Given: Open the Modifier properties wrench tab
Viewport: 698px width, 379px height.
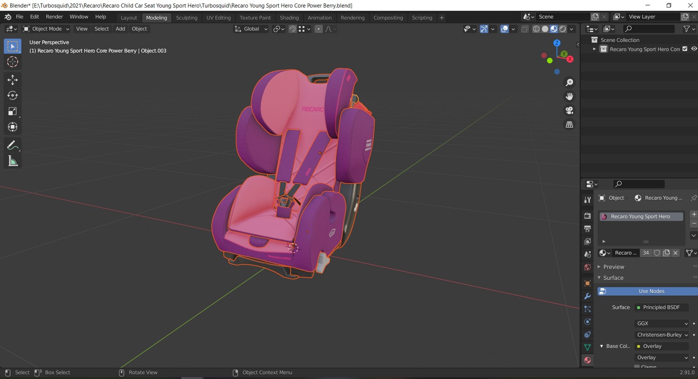Looking at the screenshot, I should pyautogui.click(x=587, y=296).
